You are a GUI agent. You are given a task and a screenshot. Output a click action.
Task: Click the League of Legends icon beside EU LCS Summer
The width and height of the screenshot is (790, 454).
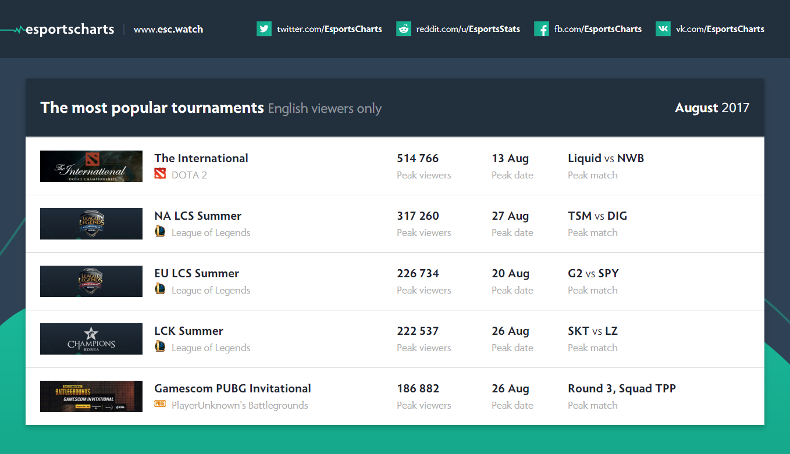pos(160,289)
